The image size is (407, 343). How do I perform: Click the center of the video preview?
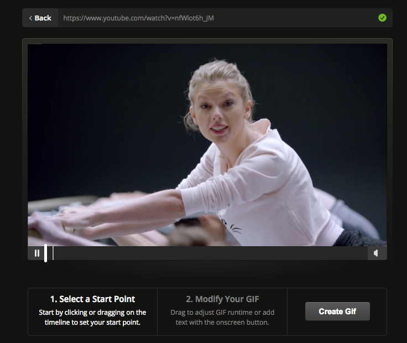pos(207,145)
